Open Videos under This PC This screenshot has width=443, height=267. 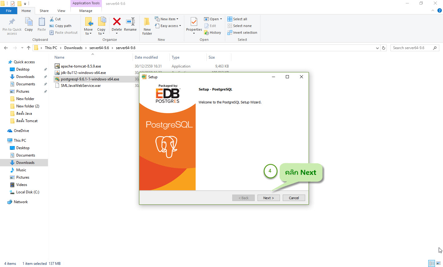click(x=22, y=185)
